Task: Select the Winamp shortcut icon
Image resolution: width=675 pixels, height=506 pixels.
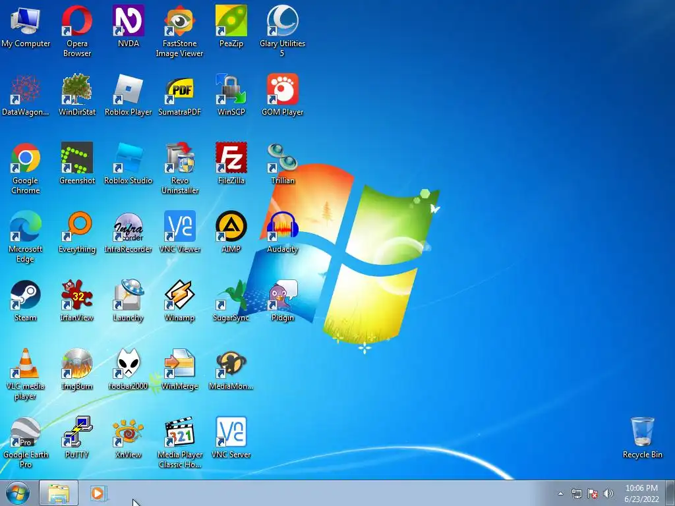Action: tap(179, 295)
